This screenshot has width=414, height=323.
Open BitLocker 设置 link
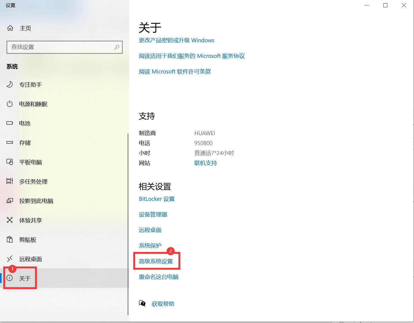click(x=157, y=199)
